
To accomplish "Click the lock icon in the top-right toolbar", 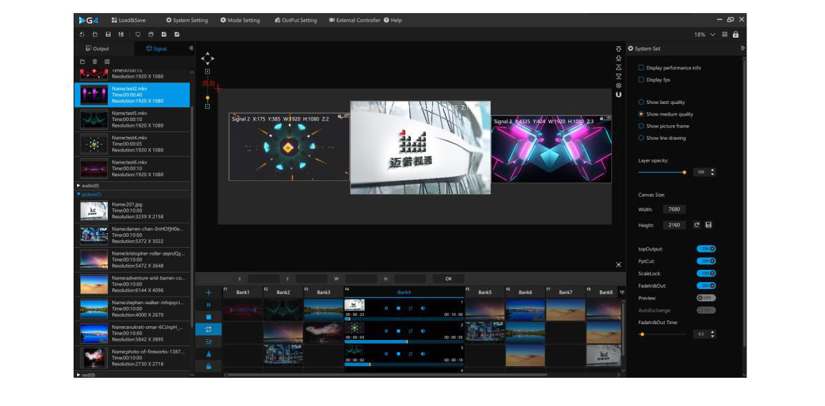I will pyautogui.click(x=736, y=34).
